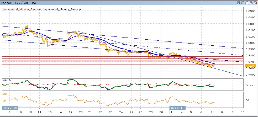Tile chart windows vertically icon

(243, 3)
